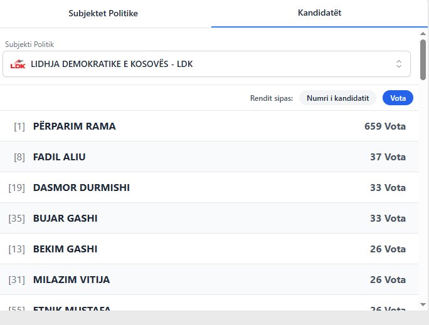Click the vertical scrollbar thumb
Viewport: 429px width, 325px height.
tap(423, 59)
